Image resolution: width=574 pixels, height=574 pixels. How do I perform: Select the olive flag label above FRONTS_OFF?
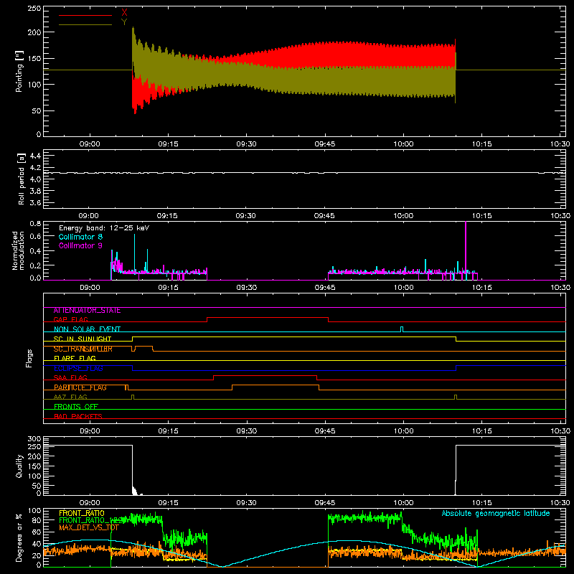[x=70, y=397]
